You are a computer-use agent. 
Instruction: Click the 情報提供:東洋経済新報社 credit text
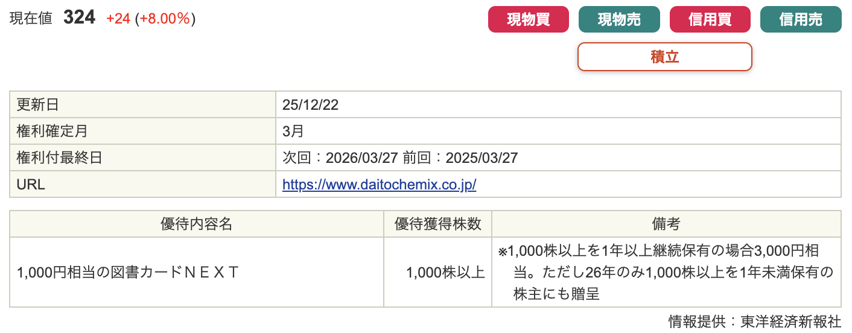pyautogui.click(x=754, y=321)
